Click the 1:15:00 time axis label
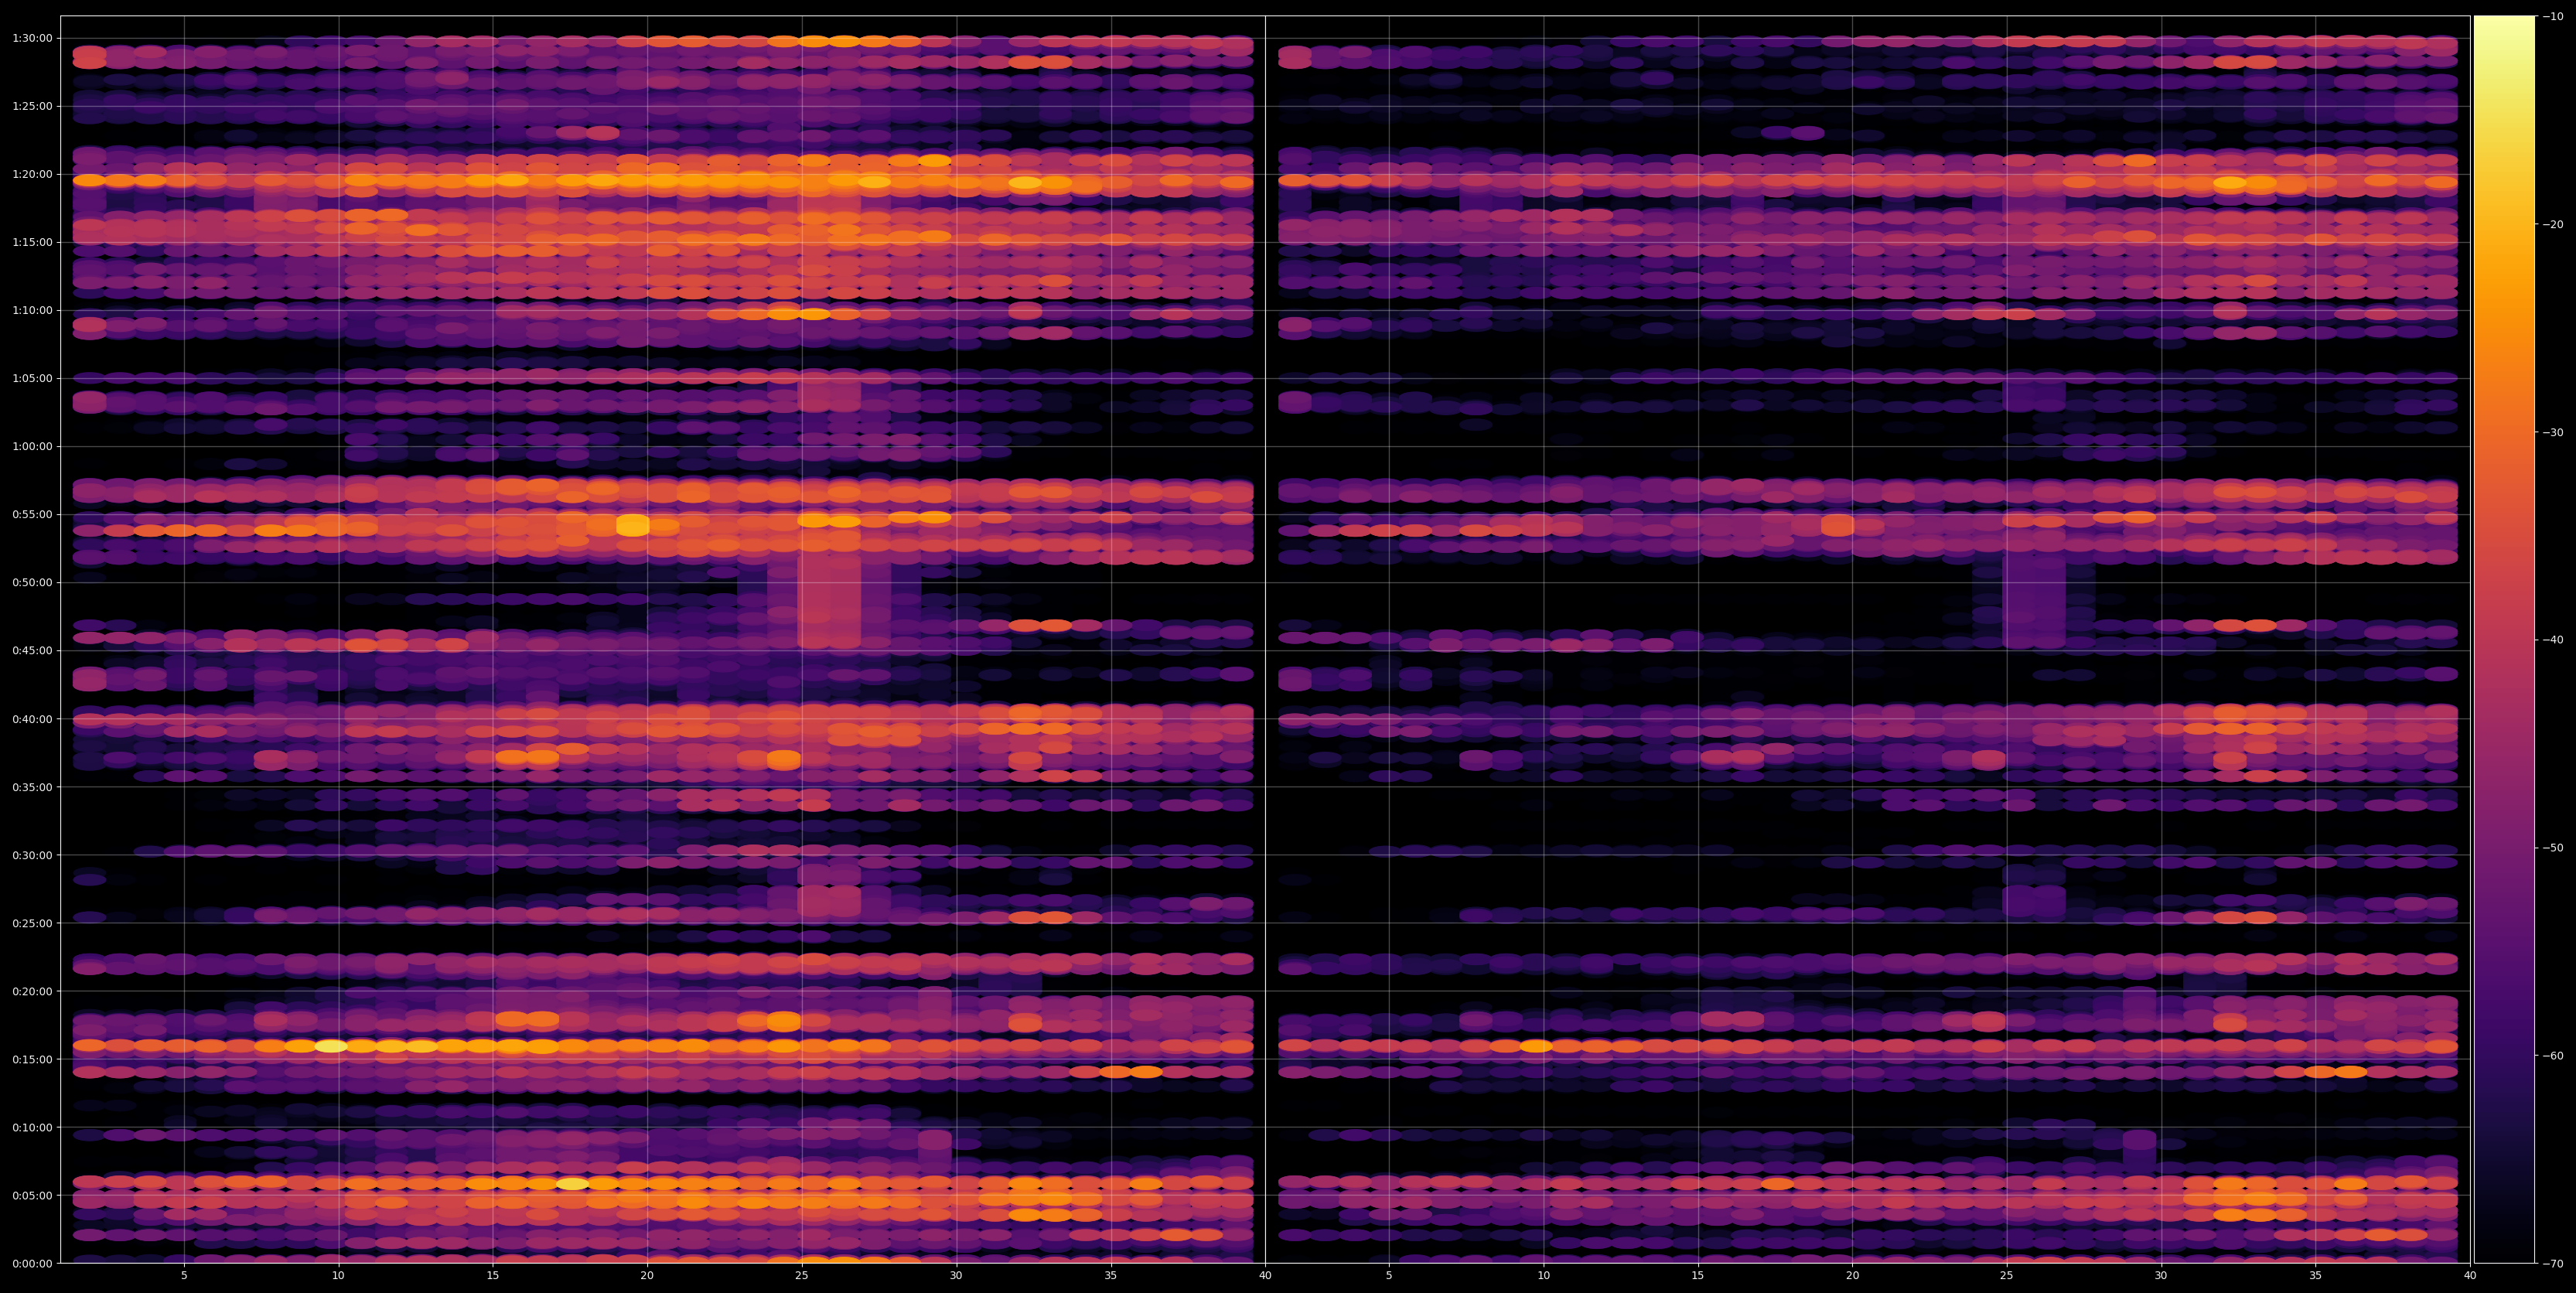 pyautogui.click(x=32, y=243)
